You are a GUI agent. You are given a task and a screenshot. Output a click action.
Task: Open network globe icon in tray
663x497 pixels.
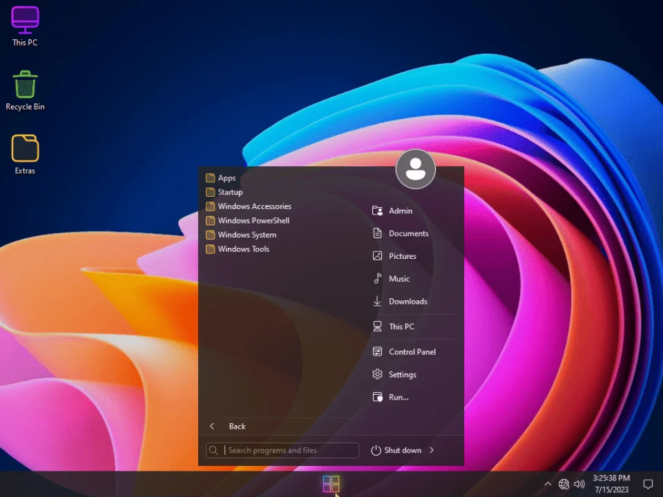pos(564,484)
